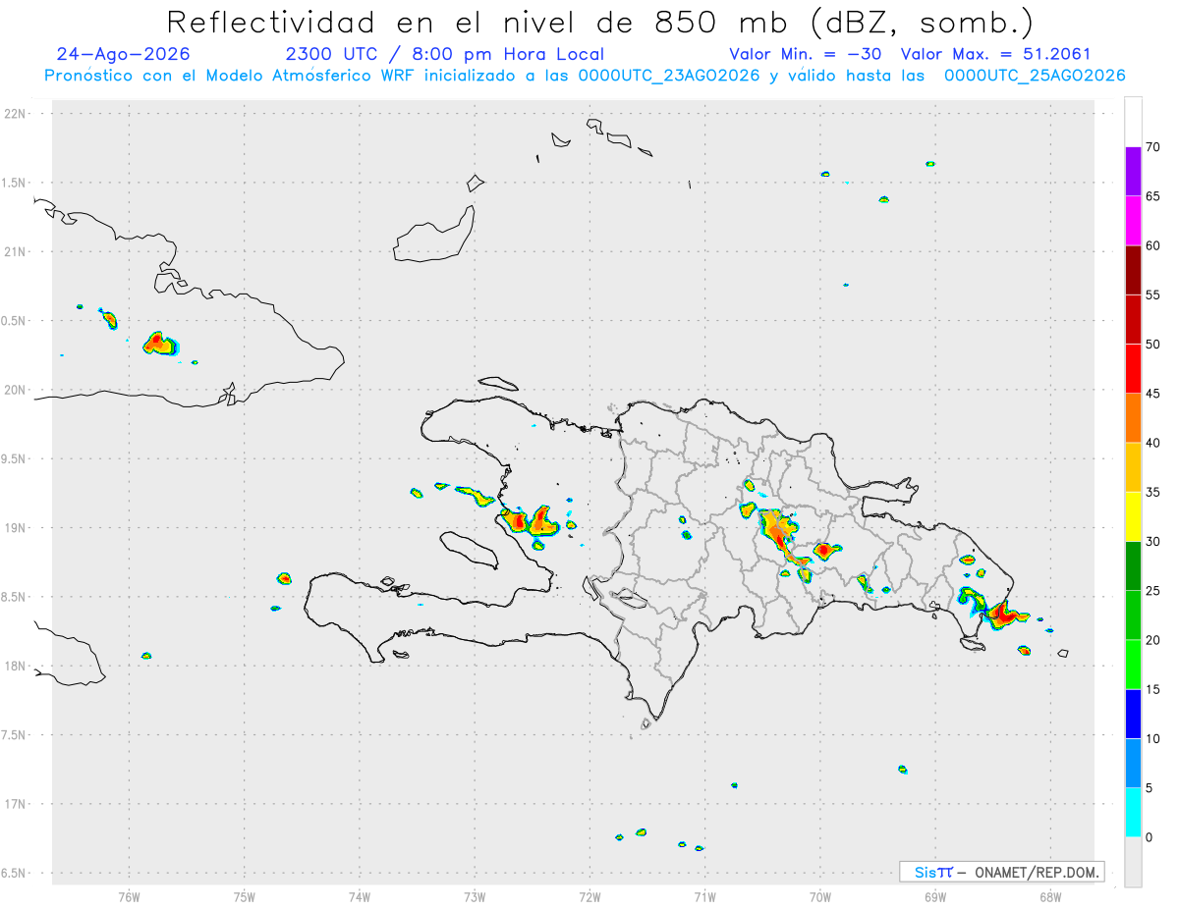Viewport: 1179px width, 910px height.
Task: Click the longitude label "75W"
Action: click(244, 897)
